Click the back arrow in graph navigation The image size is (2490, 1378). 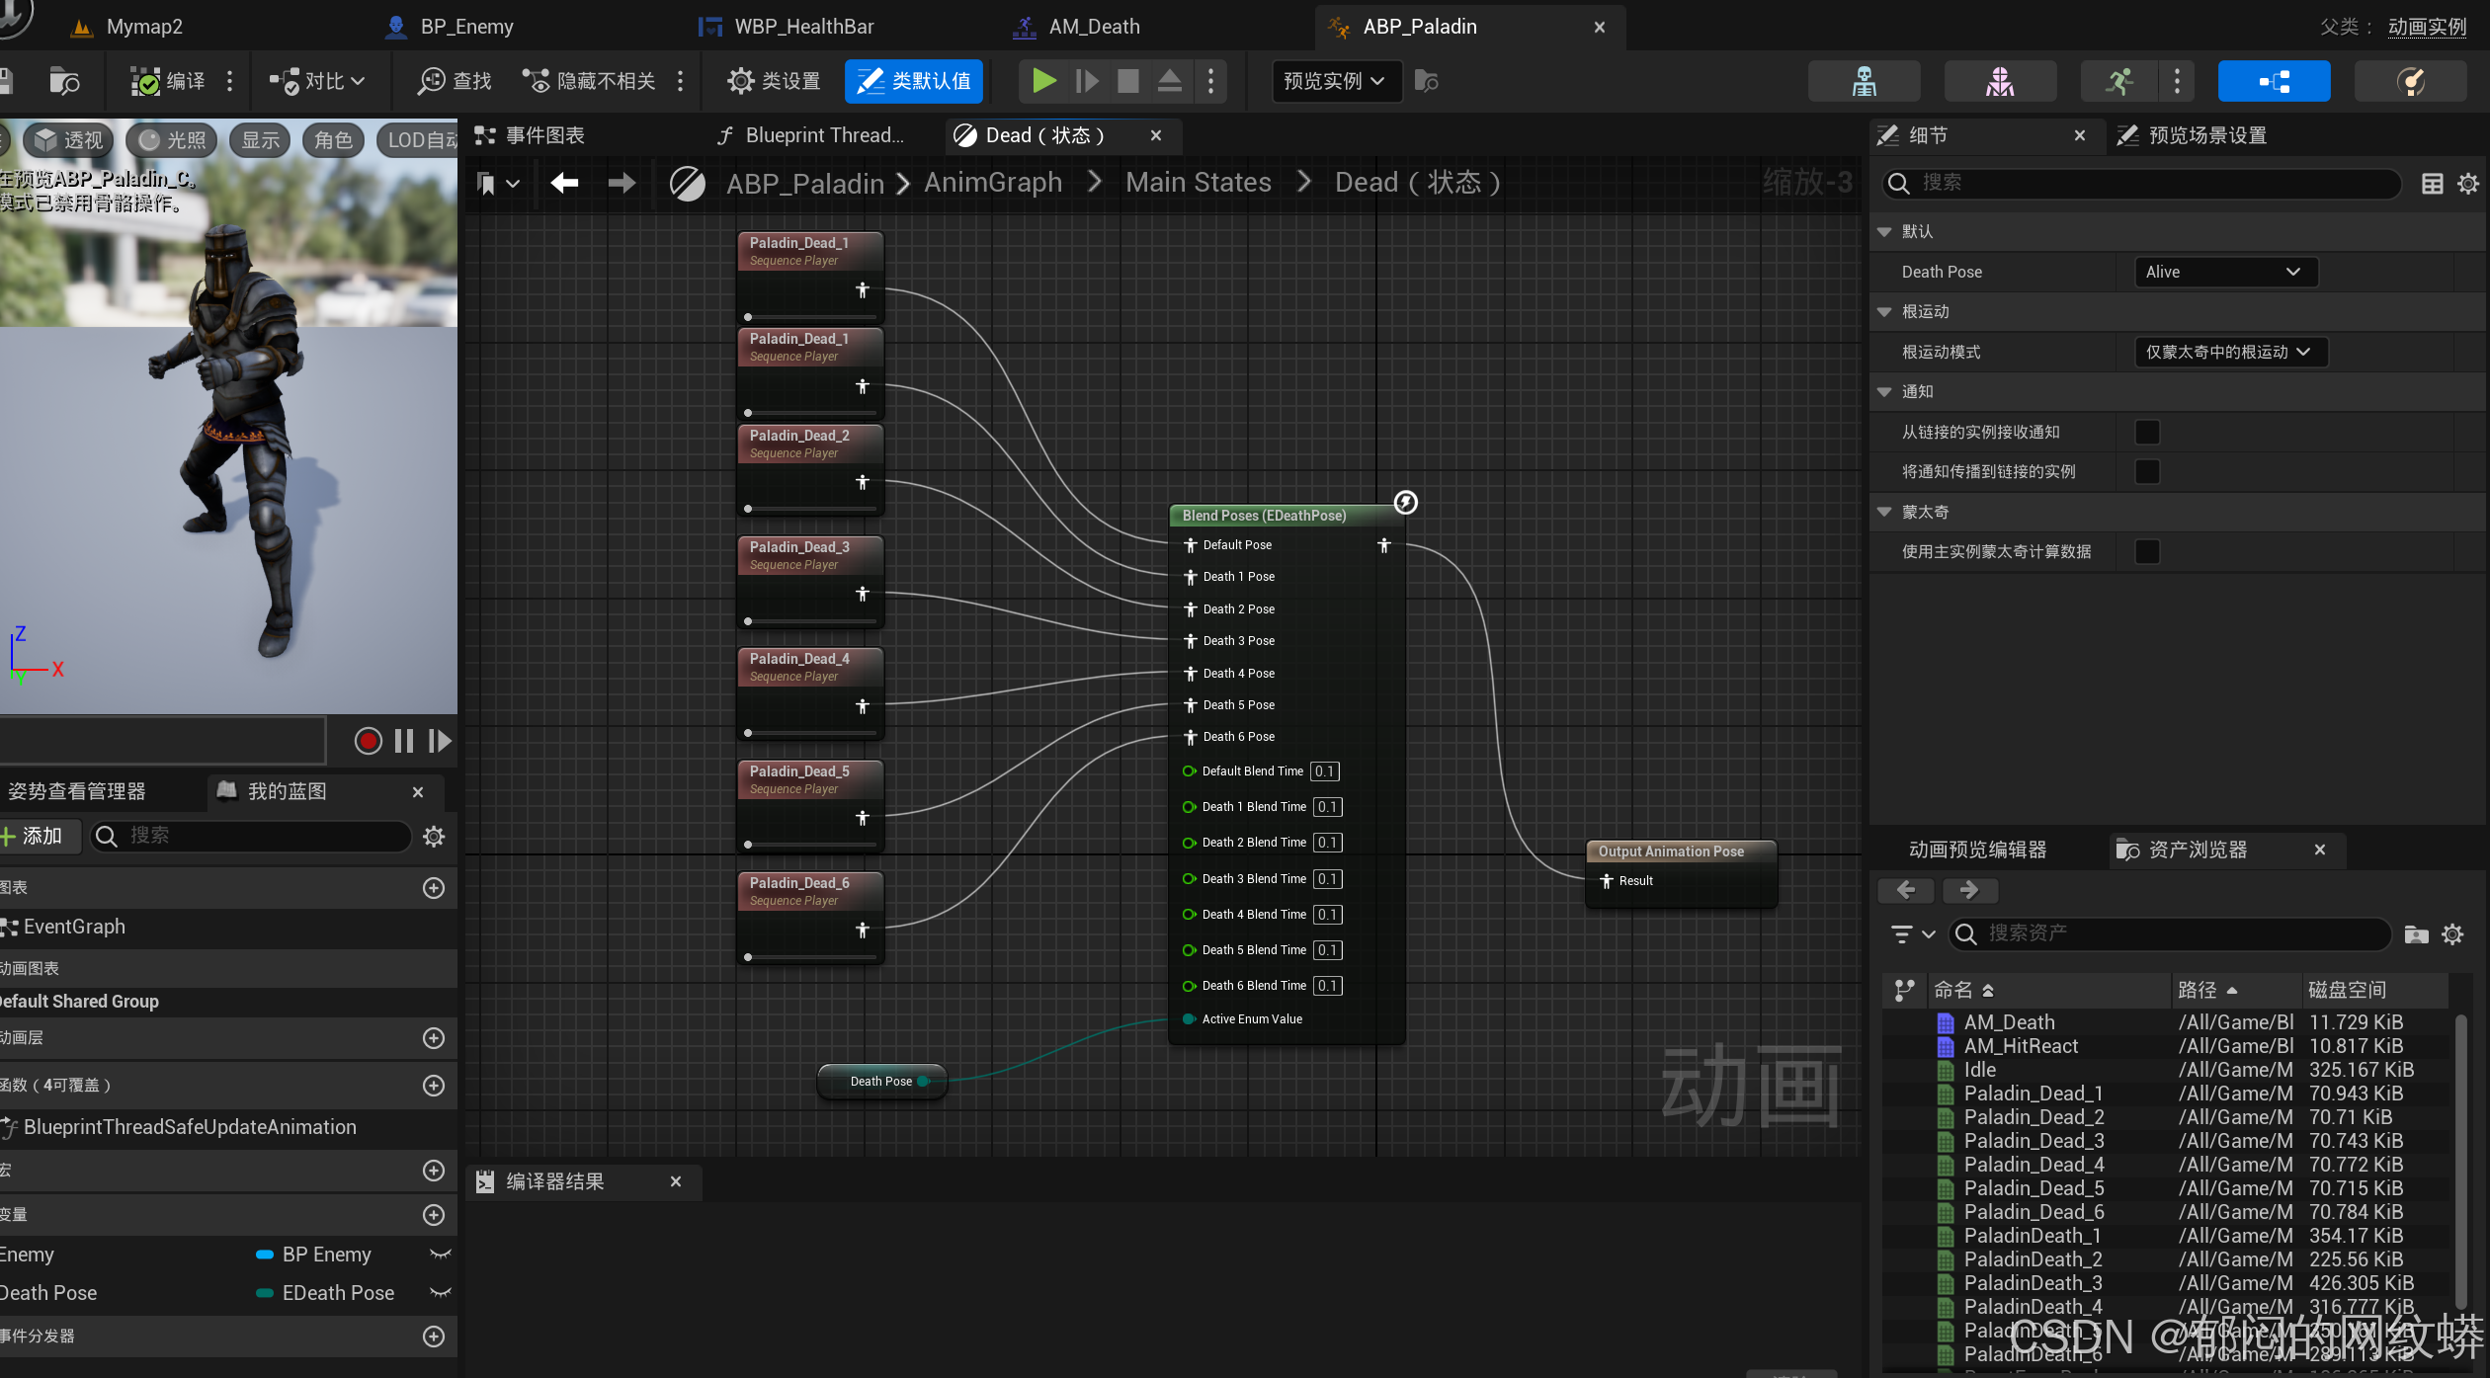coord(564,183)
